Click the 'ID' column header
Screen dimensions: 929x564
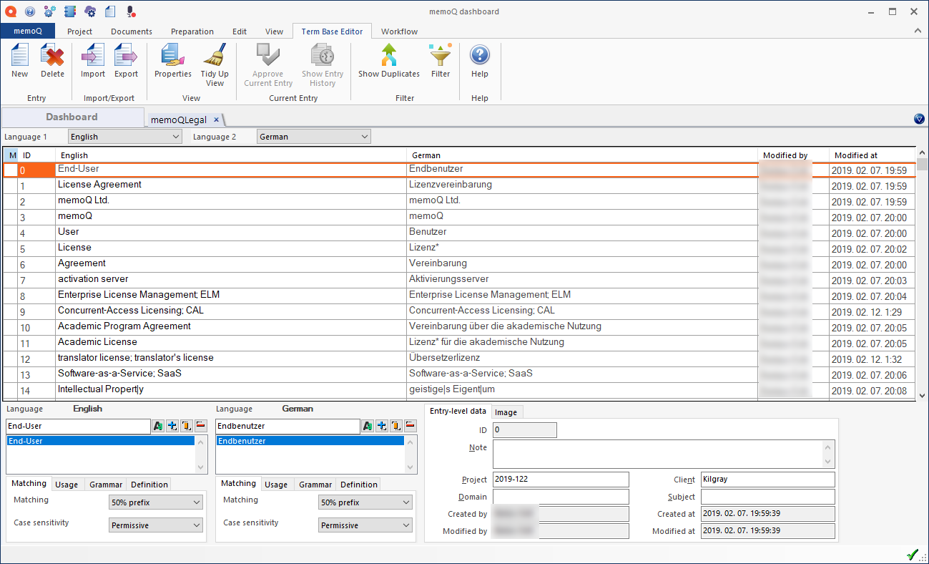click(36, 155)
